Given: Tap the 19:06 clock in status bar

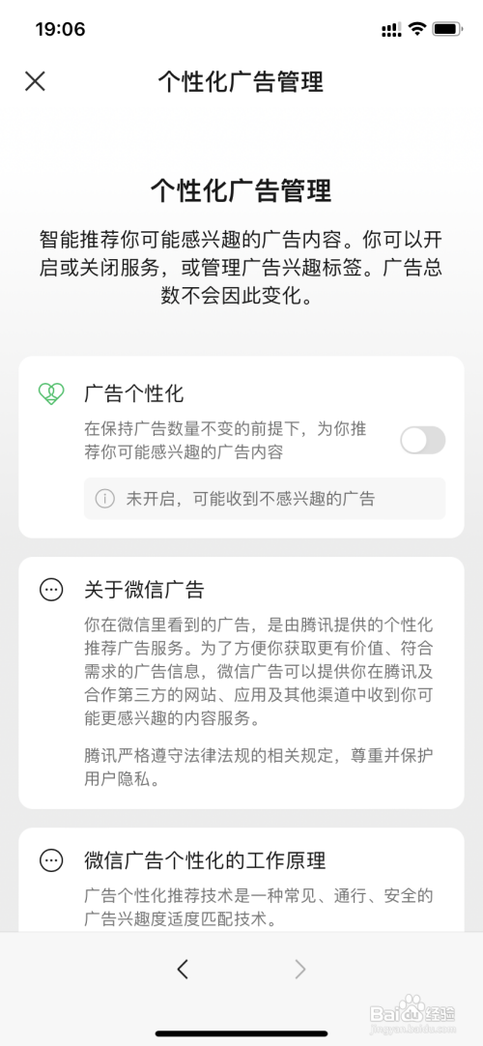Looking at the screenshot, I should click(60, 29).
